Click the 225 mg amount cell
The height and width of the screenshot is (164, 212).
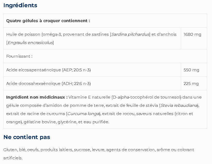click(191, 84)
